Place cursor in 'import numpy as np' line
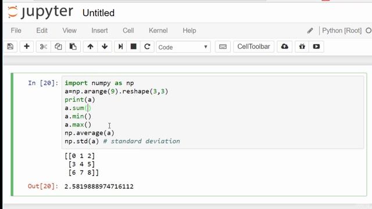 99,83
